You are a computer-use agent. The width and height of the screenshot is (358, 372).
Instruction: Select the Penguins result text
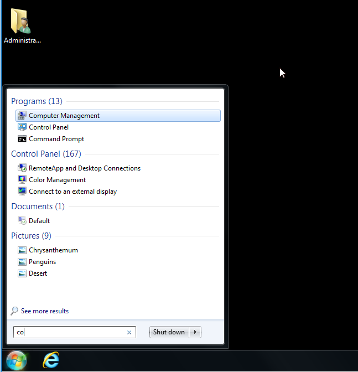(x=42, y=262)
